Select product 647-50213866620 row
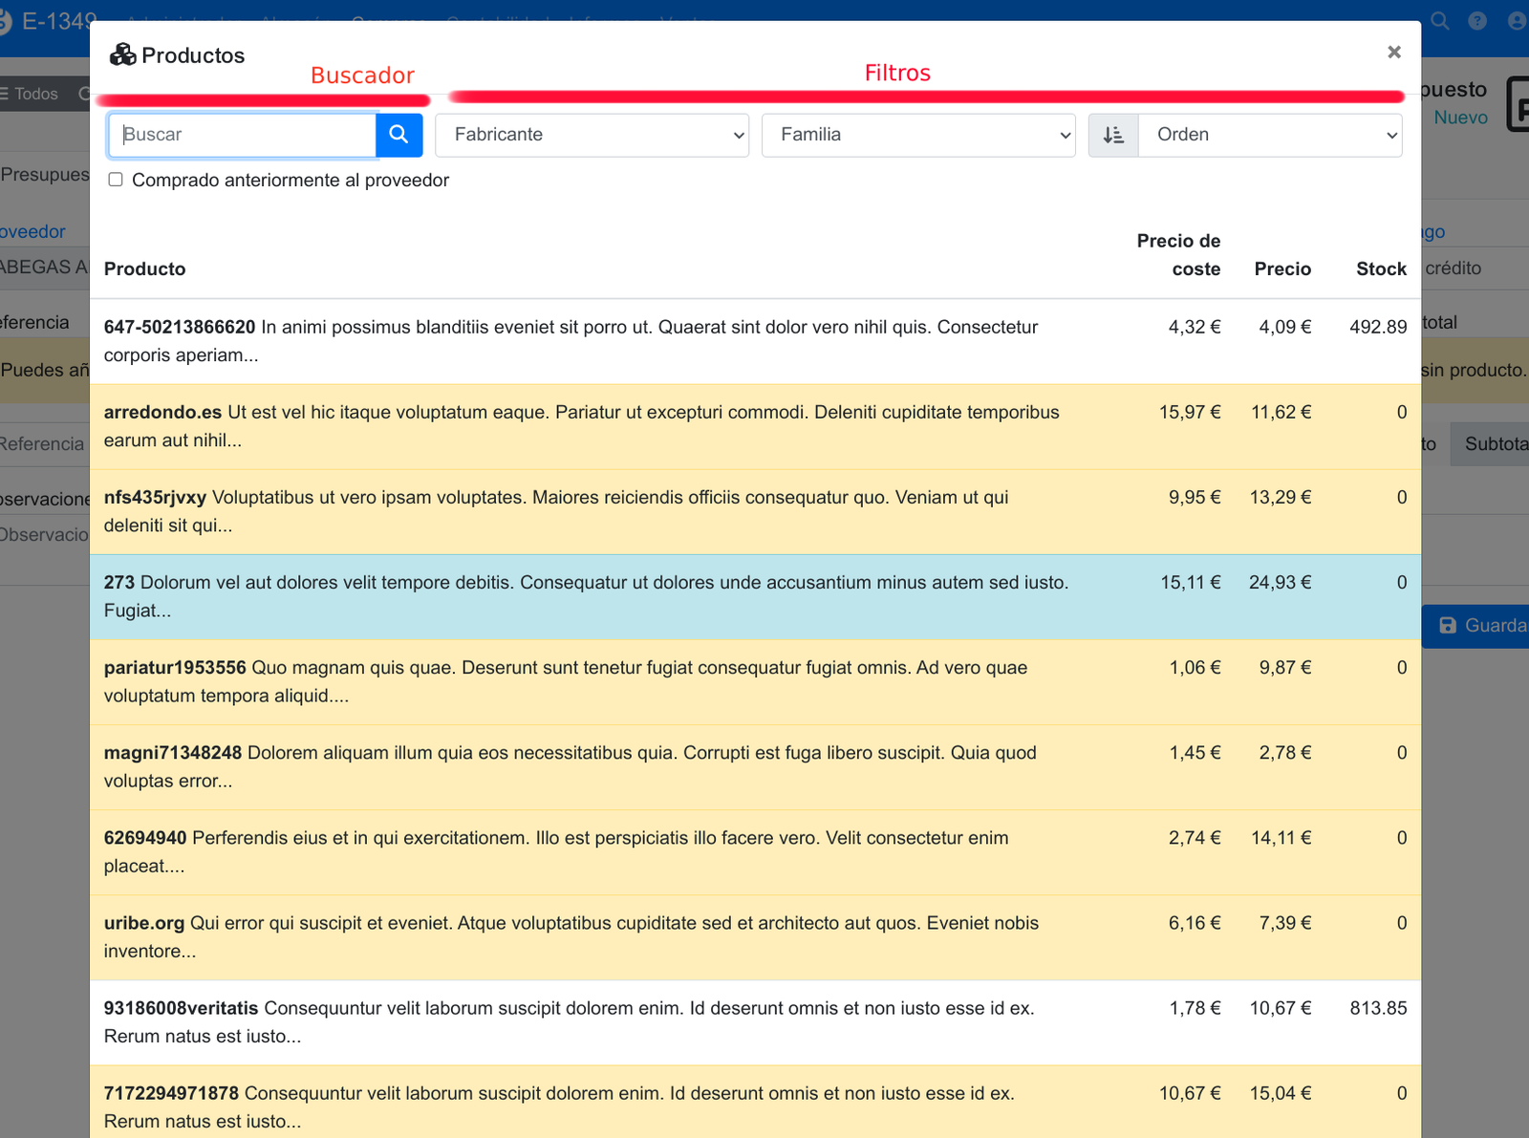This screenshot has height=1138, width=1529. click(x=755, y=341)
